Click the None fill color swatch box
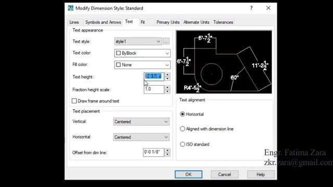 coord(118,65)
